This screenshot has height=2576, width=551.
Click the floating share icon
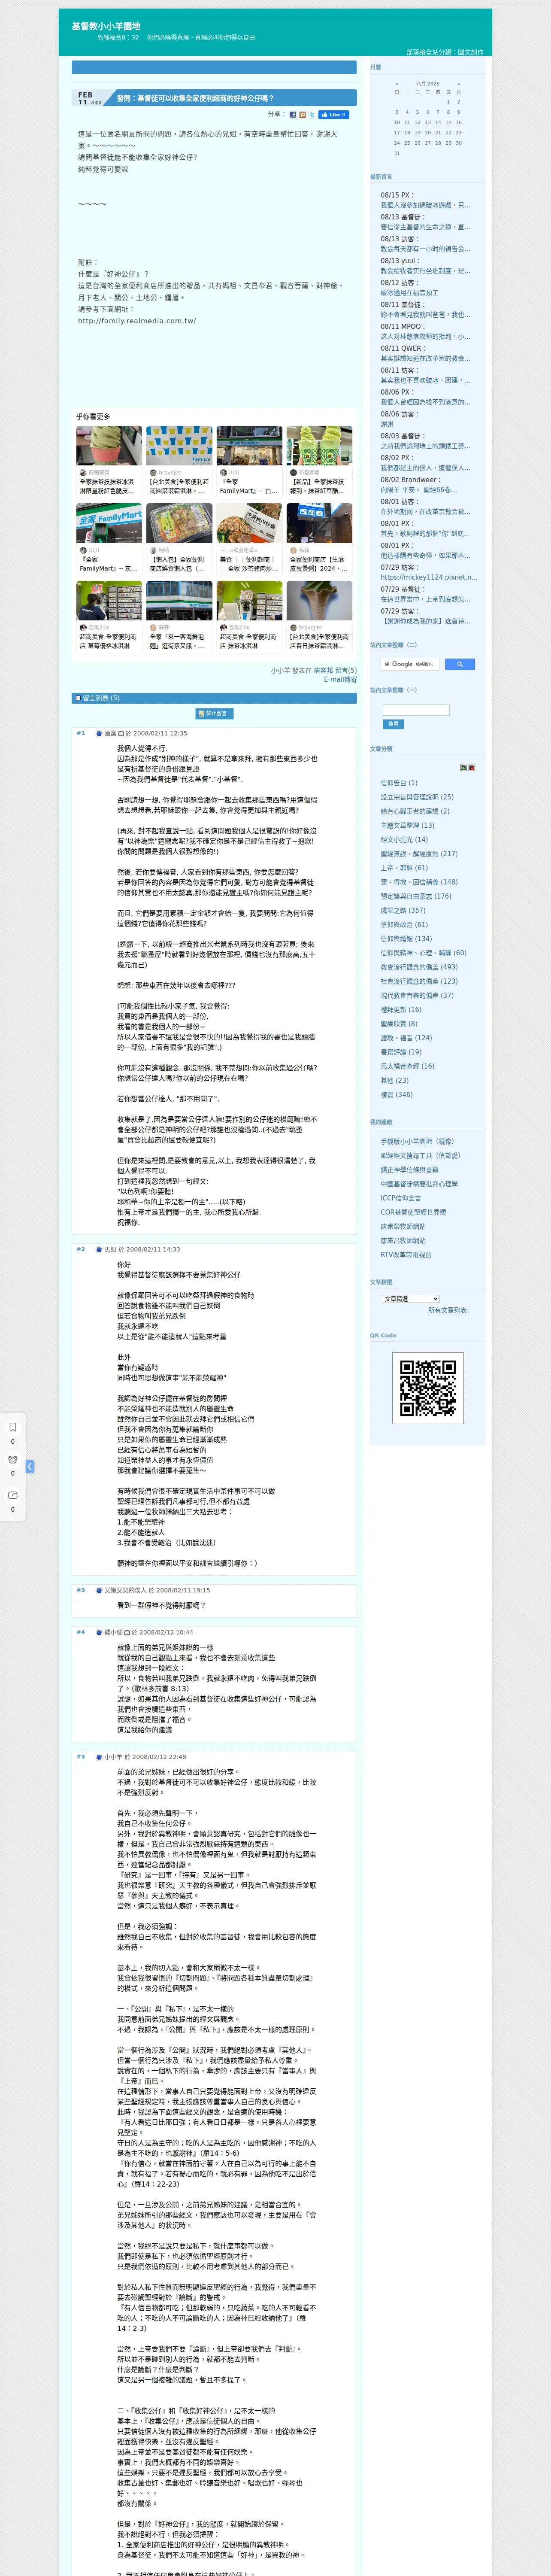13,1495
